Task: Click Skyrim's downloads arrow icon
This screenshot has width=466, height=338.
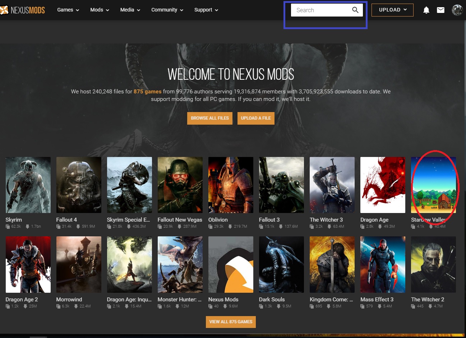Action: pos(27,227)
